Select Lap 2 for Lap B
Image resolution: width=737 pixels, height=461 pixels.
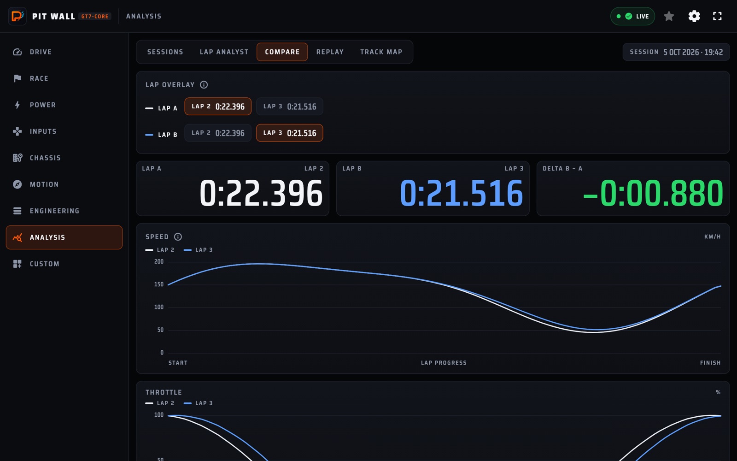click(x=218, y=133)
